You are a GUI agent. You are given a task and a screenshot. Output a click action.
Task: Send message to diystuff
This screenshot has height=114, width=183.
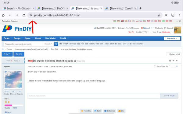click(x=8, y=112)
